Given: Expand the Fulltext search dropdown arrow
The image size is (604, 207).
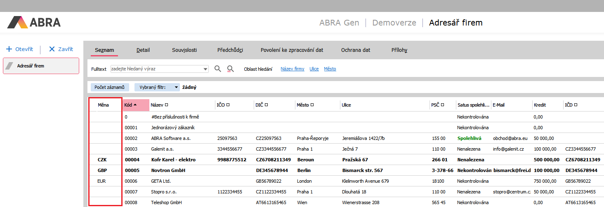Looking at the screenshot, I should tap(205, 69).
